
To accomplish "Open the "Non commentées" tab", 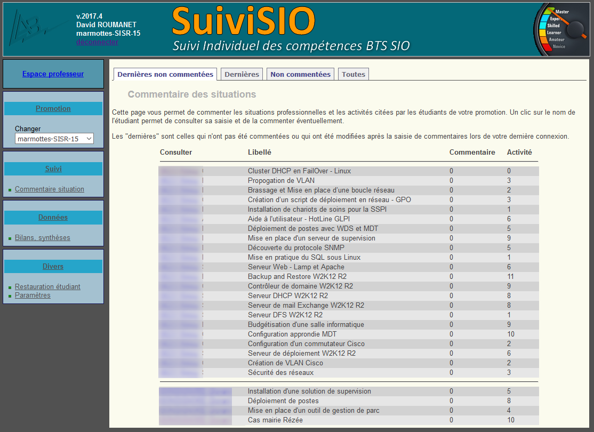I will [300, 74].
